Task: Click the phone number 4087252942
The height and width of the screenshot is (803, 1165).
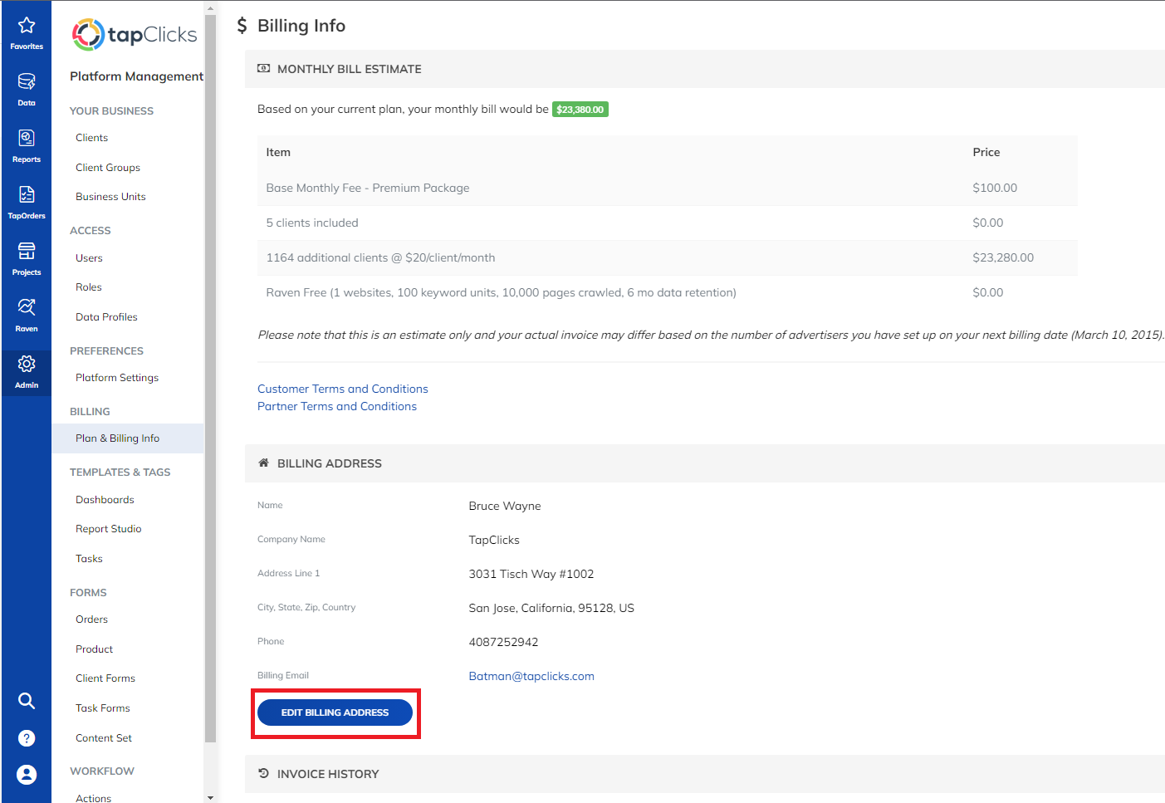Action: click(503, 642)
